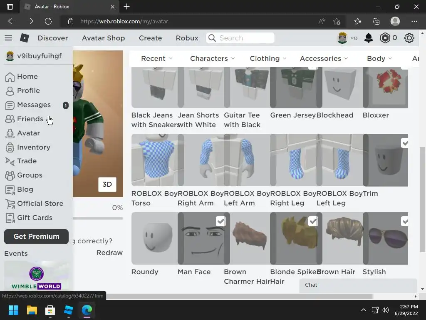Open the browser profile icon

click(x=395, y=21)
